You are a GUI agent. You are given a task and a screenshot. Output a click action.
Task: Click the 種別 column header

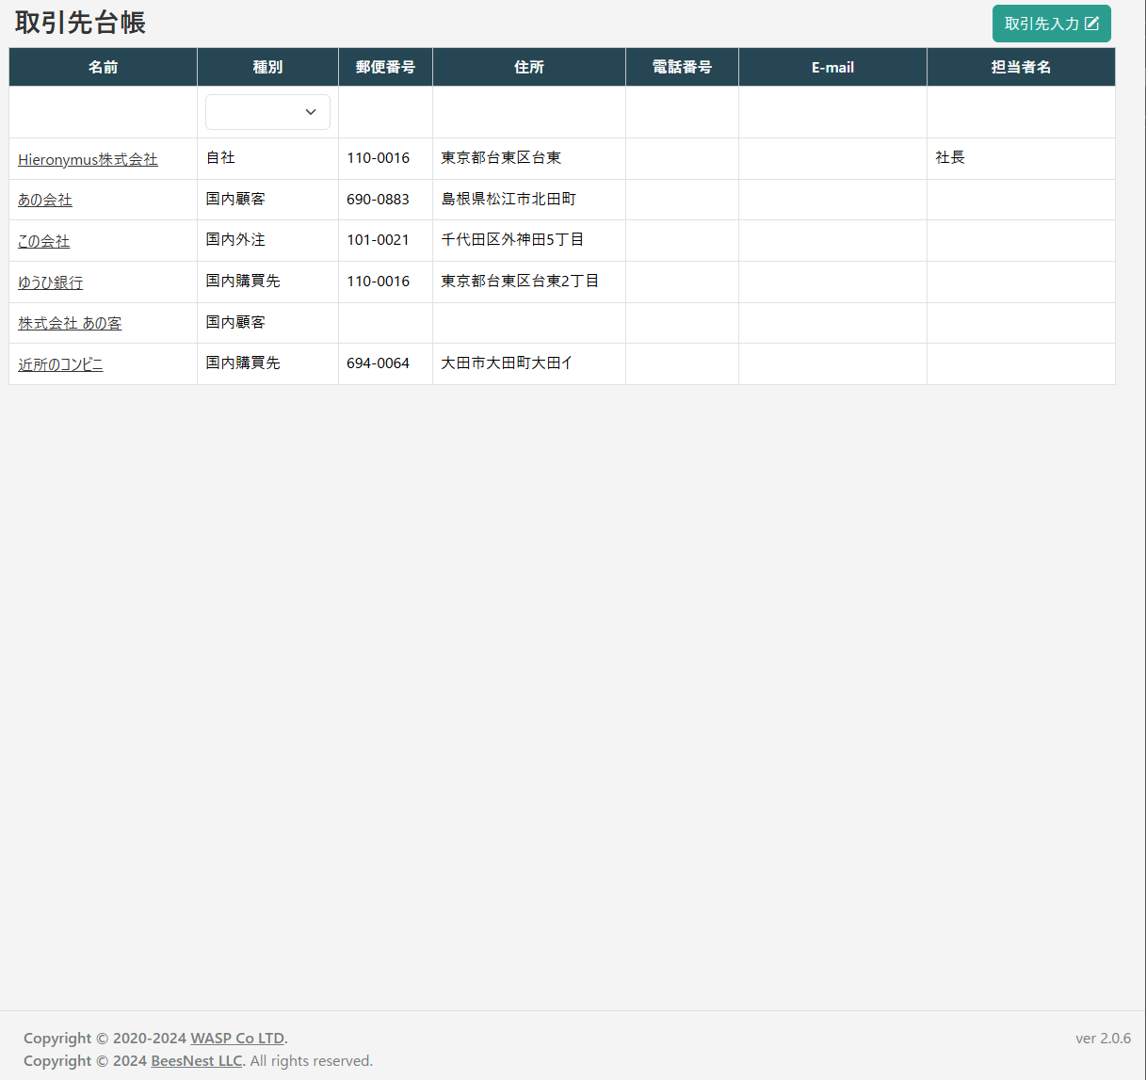267,67
